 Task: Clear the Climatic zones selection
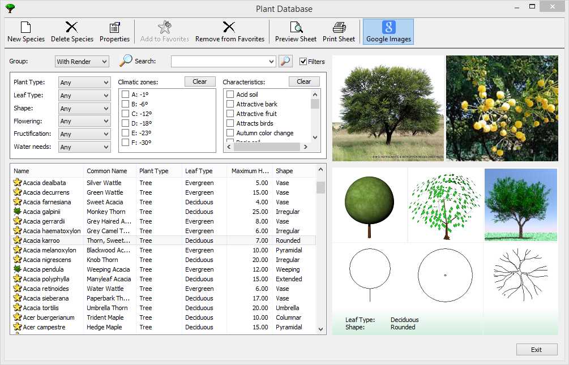pos(200,81)
